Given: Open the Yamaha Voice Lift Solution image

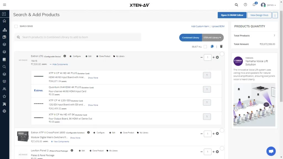Looking at the screenshot, I should click(x=254, y=105).
